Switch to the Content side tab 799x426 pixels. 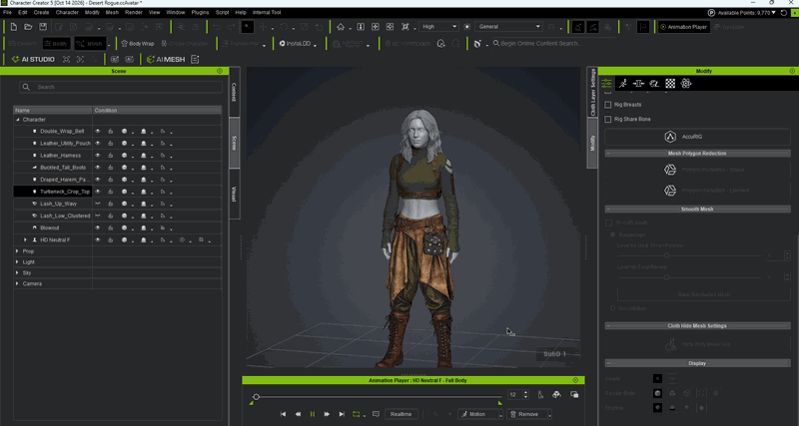pos(235,92)
